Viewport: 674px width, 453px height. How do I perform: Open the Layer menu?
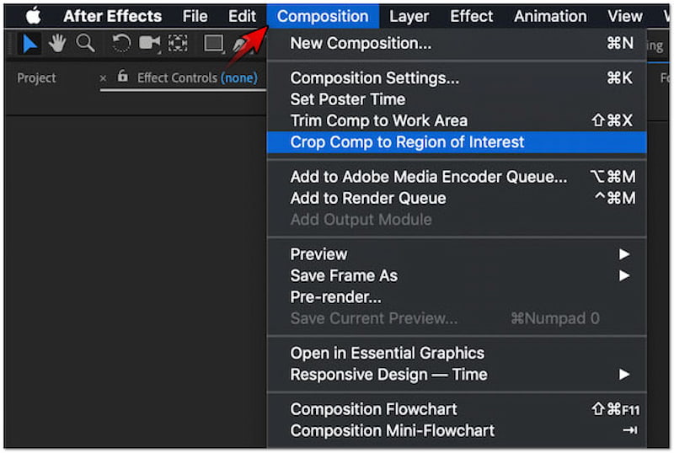pos(409,16)
